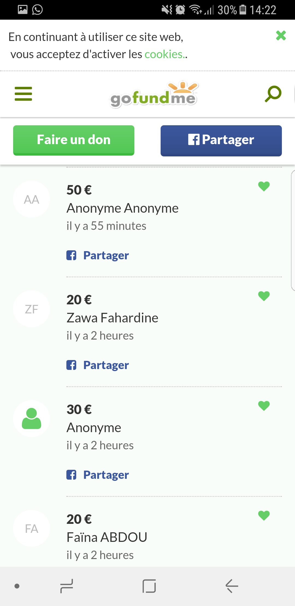Image resolution: width=295 pixels, height=606 pixels.
Task: Toggle the heart on 30 € Anonyme donation
Action: [264, 406]
